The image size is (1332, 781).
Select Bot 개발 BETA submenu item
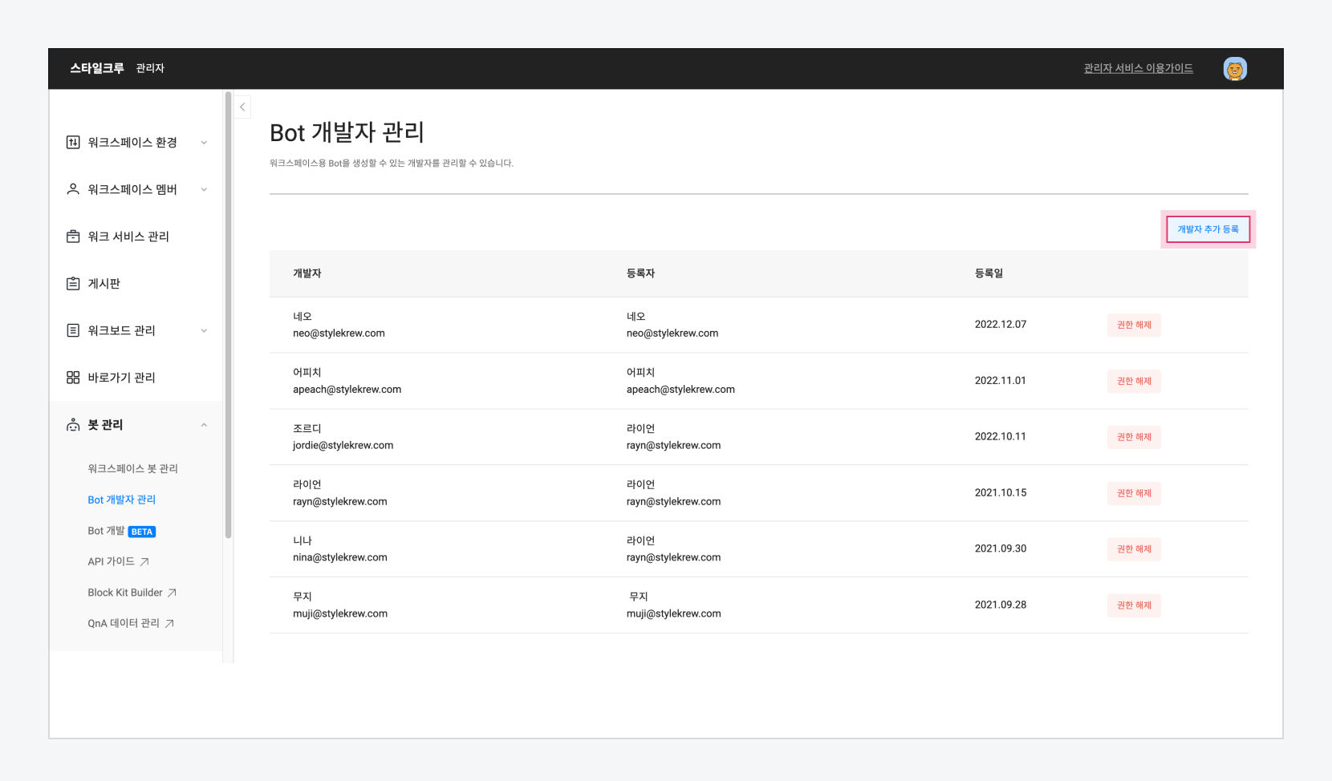coord(121,531)
